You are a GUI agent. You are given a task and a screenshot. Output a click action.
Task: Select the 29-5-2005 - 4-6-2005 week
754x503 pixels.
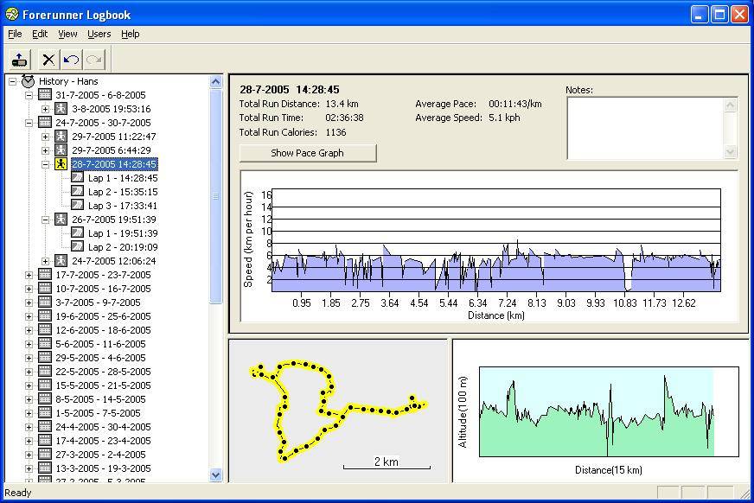pyautogui.click(x=100, y=358)
